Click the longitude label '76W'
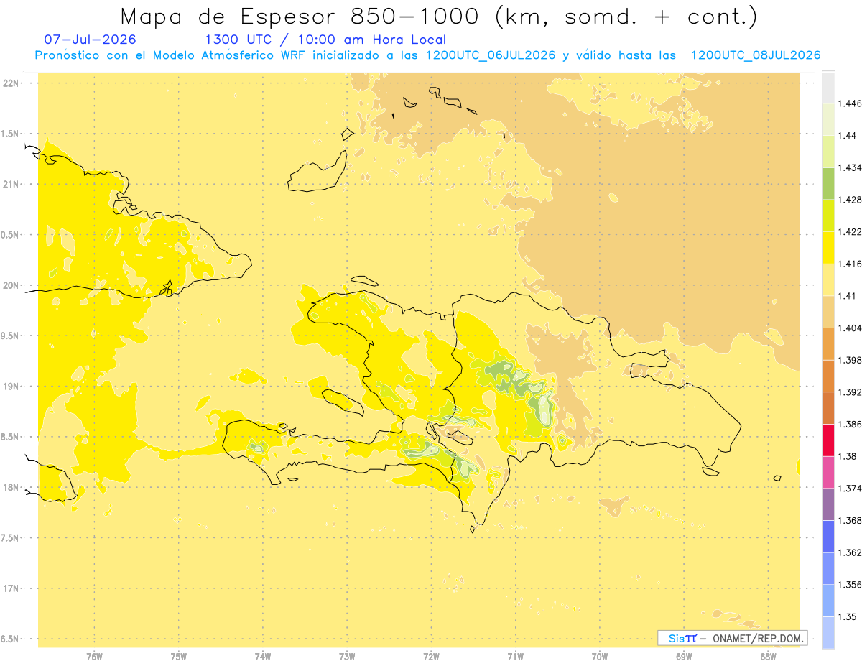This screenshot has width=862, height=666. click(x=94, y=656)
